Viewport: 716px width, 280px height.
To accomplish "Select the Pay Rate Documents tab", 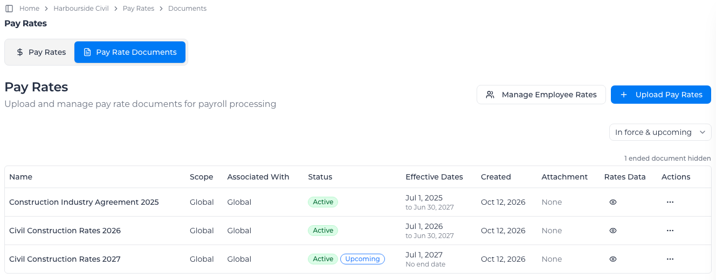I will 130,52.
